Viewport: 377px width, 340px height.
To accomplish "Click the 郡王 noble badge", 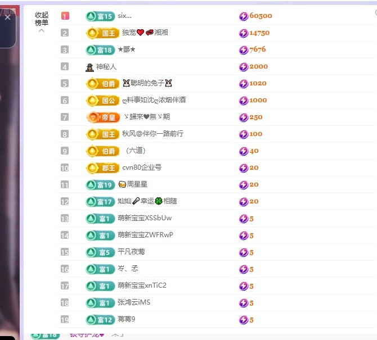I will click(x=102, y=168).
